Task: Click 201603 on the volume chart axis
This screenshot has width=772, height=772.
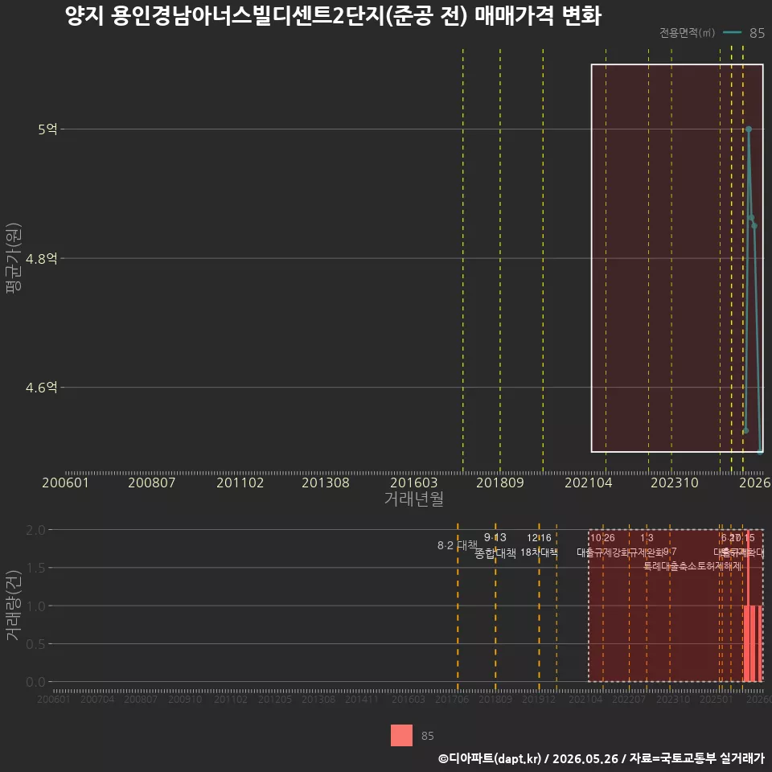Action: tap(409, 699)
